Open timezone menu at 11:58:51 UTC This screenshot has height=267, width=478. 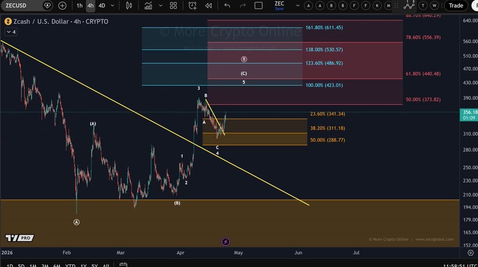tap(460, 265)
